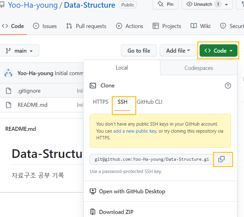Open the Actions tab
Viewport: 244px width, 217px height.
point(130,26)
